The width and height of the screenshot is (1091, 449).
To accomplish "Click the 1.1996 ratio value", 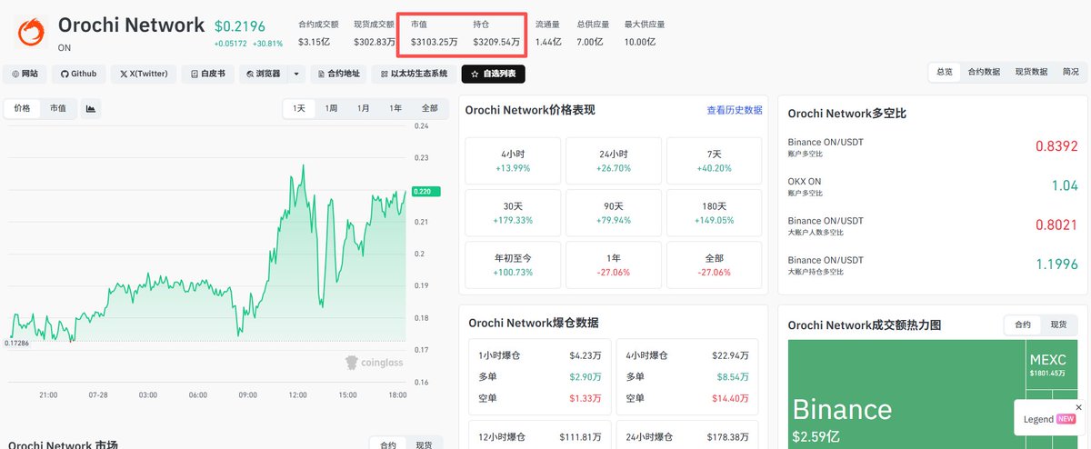I will [x=1056, y=264].
